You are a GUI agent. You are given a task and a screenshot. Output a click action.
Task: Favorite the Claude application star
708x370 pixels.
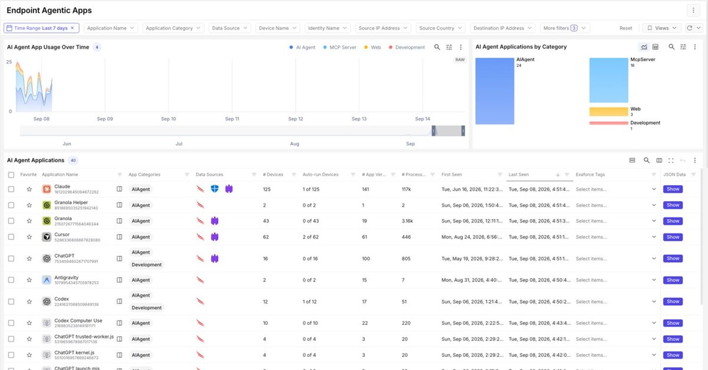point(29,189)
